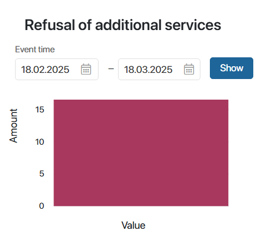Screen dimensions: 275x241
Task: Click the 10 tick on Amount axis
Action: point(40,142)
